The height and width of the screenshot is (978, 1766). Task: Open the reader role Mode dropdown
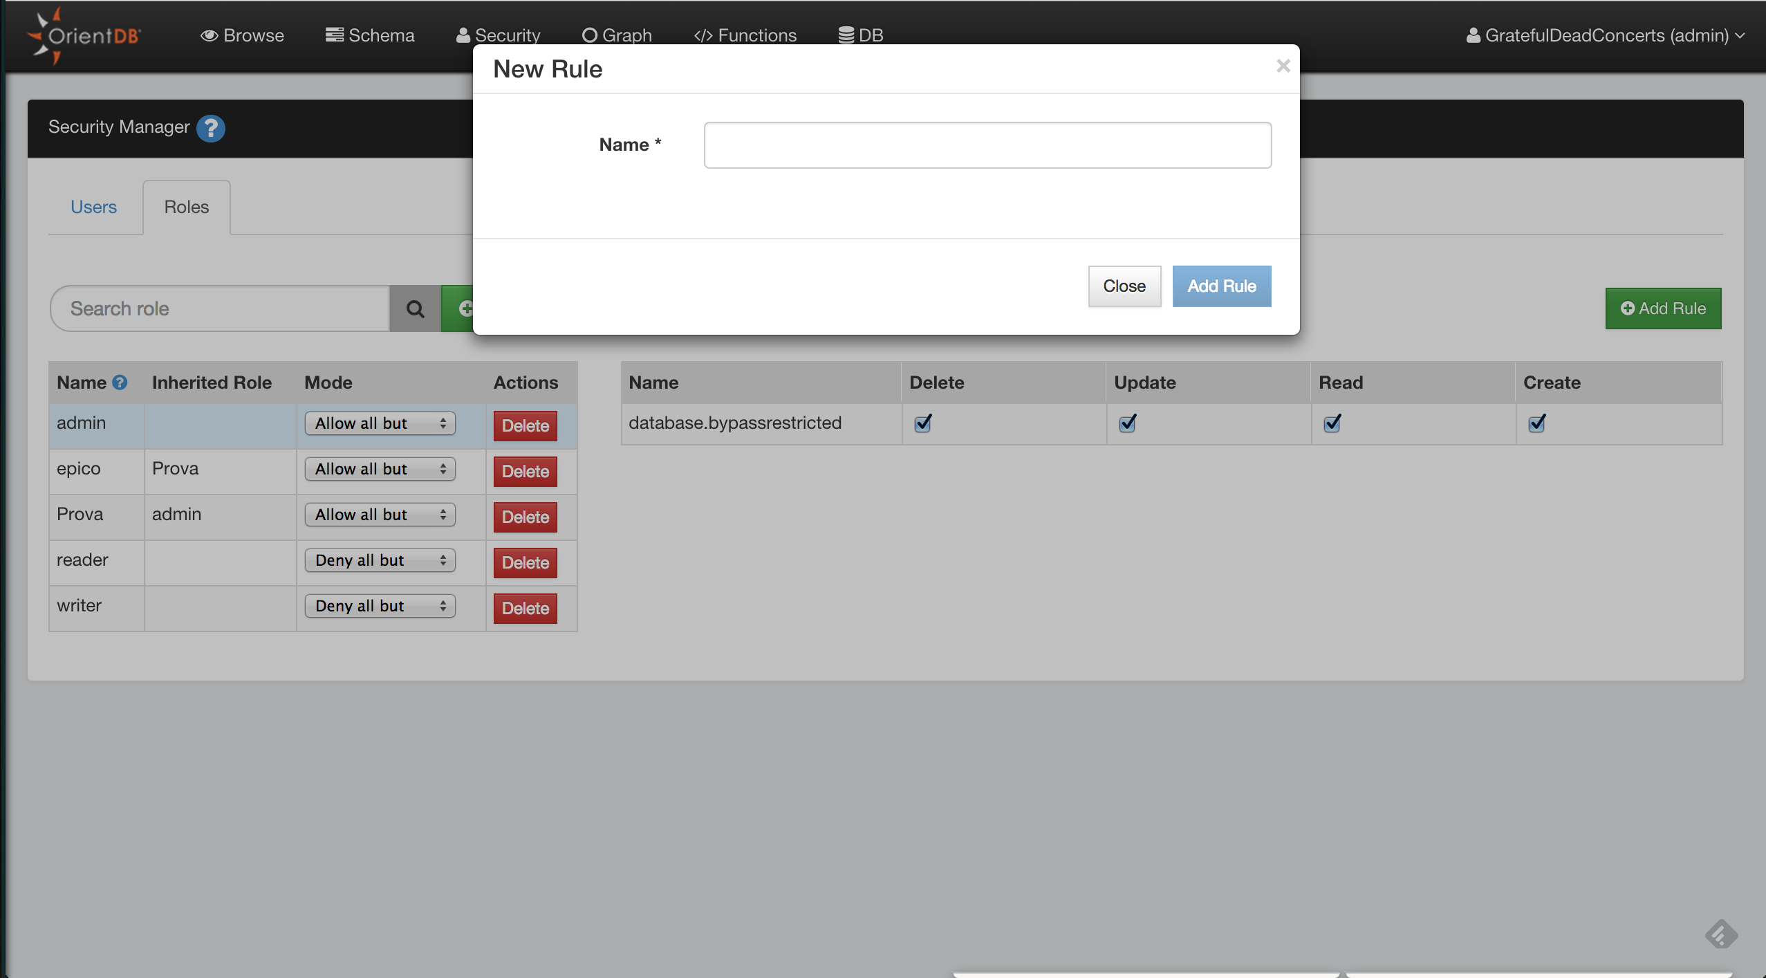[x=380, y=560]
